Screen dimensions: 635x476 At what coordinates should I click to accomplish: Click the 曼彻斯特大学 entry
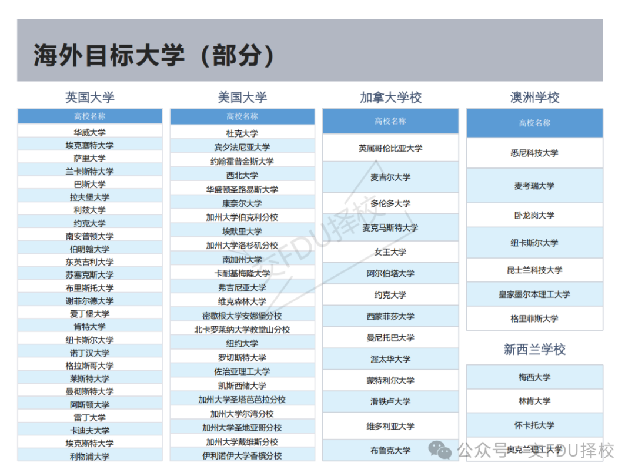(90, 391)
